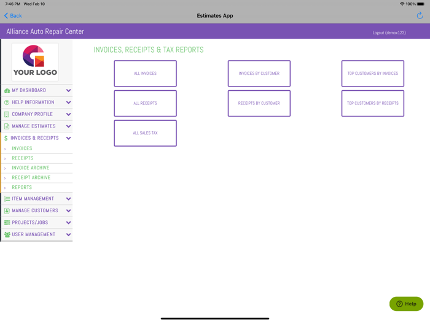Select the Company Profile menu label
This screenshot has height=322, width=430.
tap(32, 114)
